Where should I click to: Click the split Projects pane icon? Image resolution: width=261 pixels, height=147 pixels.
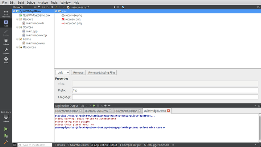coord(48,7)
